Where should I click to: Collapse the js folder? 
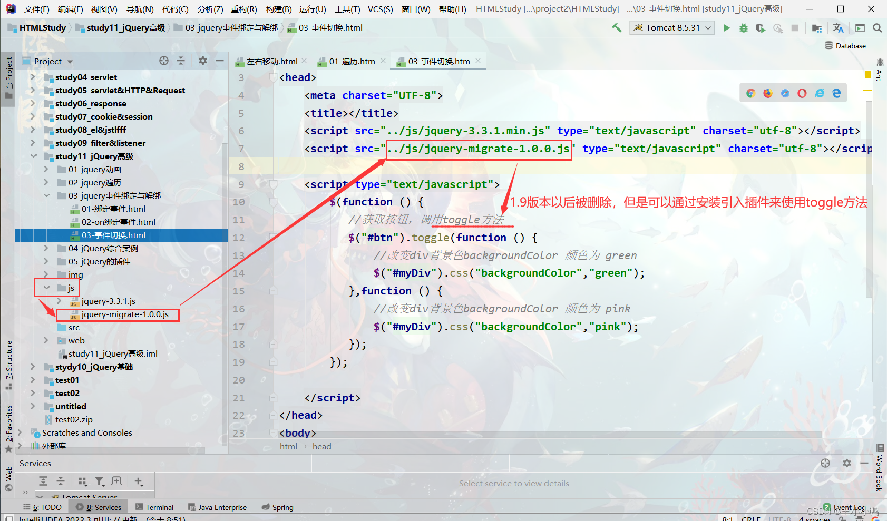(x=46, y=288)
